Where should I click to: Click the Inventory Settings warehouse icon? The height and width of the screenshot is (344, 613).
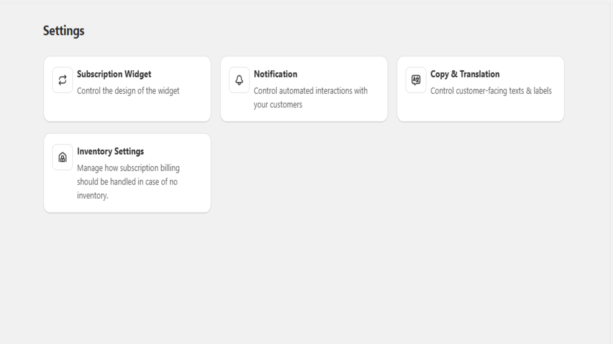pyautogui.click(x=62, y=157)
